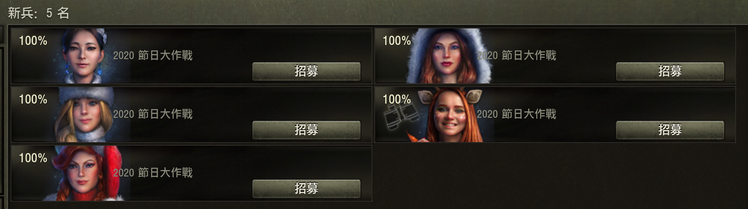Click 2020 節日大作戰 text on the reindeer girl row
The height and width of the screenshot is (209, 748).
point(517,114)
